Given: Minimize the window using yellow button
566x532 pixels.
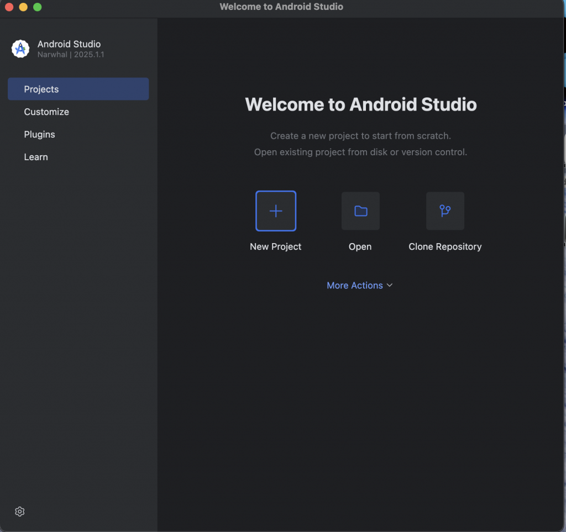Looking at the screenshot, I should click(x=23, y=7).
